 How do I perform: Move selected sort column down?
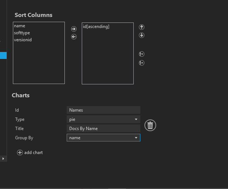[142, 35]
